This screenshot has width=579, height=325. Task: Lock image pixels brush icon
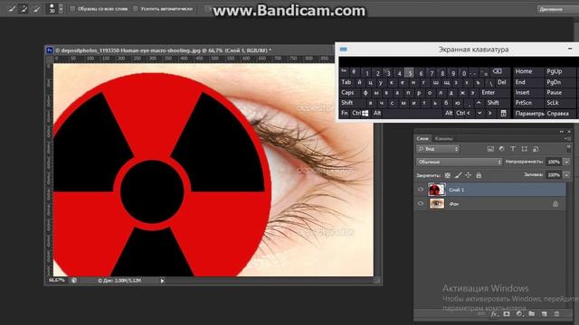point(458,175)
